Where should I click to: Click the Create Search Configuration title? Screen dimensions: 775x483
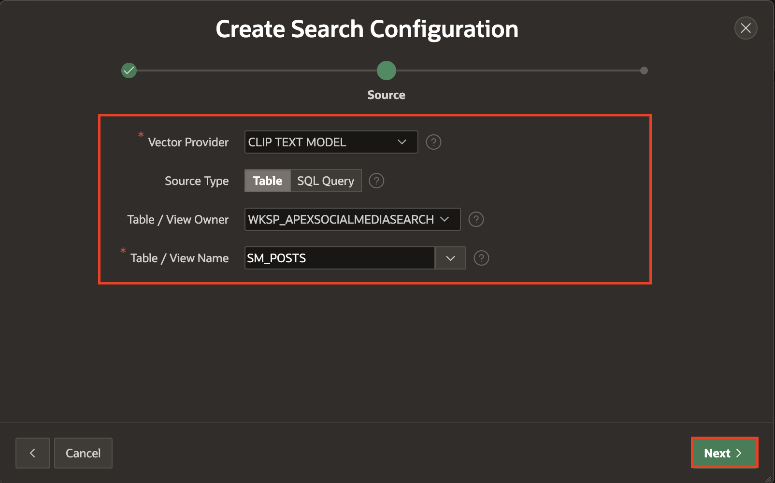[x=367, y=29]
